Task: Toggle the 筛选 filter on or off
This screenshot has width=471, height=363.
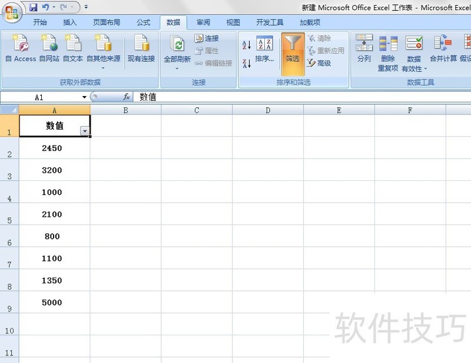Action: (293, 50)
